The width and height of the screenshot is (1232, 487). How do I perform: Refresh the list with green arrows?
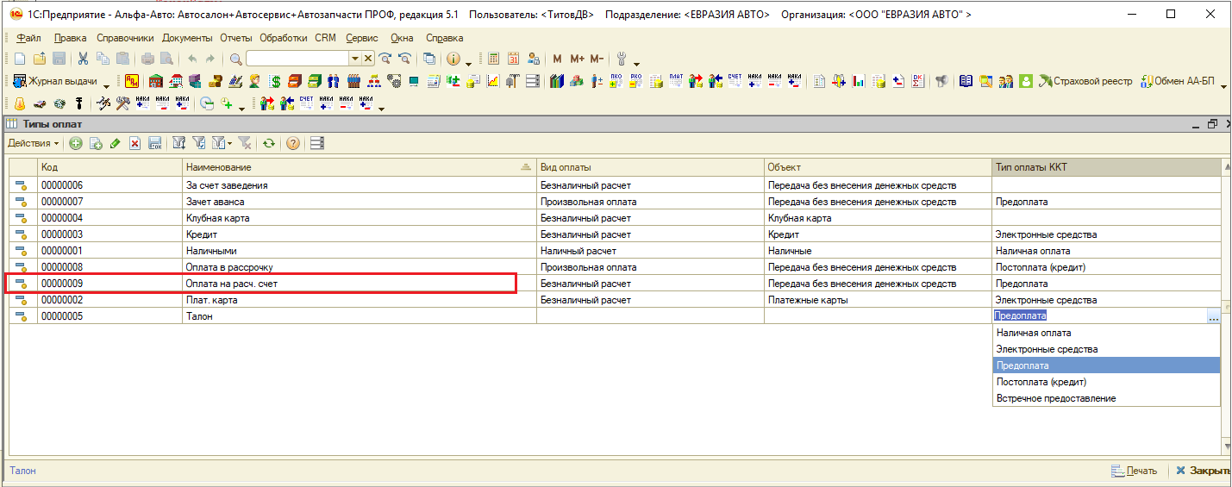269,143
